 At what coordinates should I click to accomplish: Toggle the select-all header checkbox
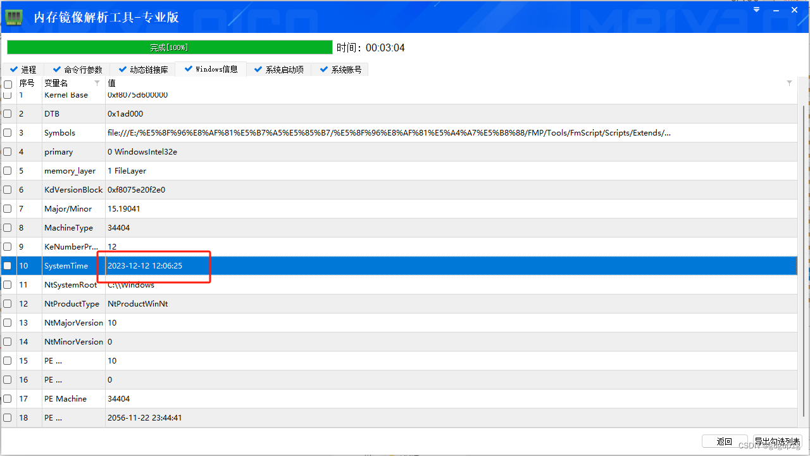coord(8,84)
